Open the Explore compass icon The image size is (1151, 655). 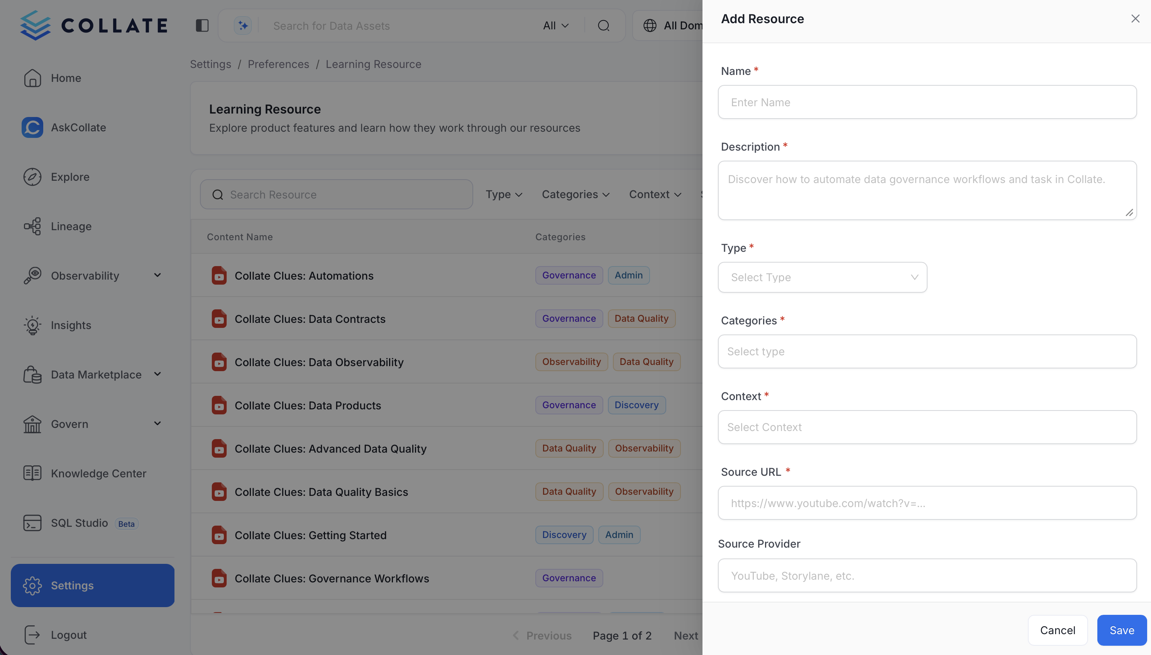click(x=32, y=177)
